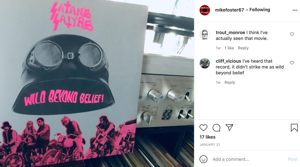Toggle the Following status
Screen dimensions: 300x167
click(x=259, y=10)
